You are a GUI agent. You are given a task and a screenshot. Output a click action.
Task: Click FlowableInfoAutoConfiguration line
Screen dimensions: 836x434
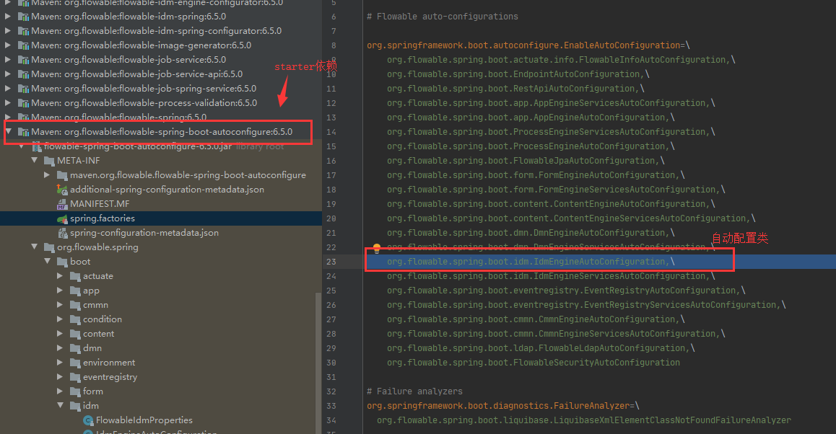point(561,60)
